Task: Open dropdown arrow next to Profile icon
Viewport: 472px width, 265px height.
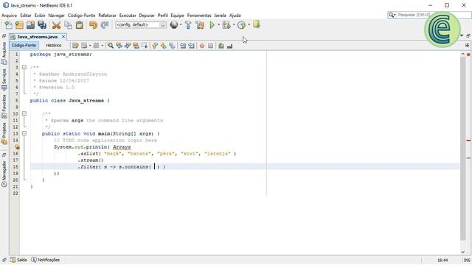Action: [x=249, y=25]
